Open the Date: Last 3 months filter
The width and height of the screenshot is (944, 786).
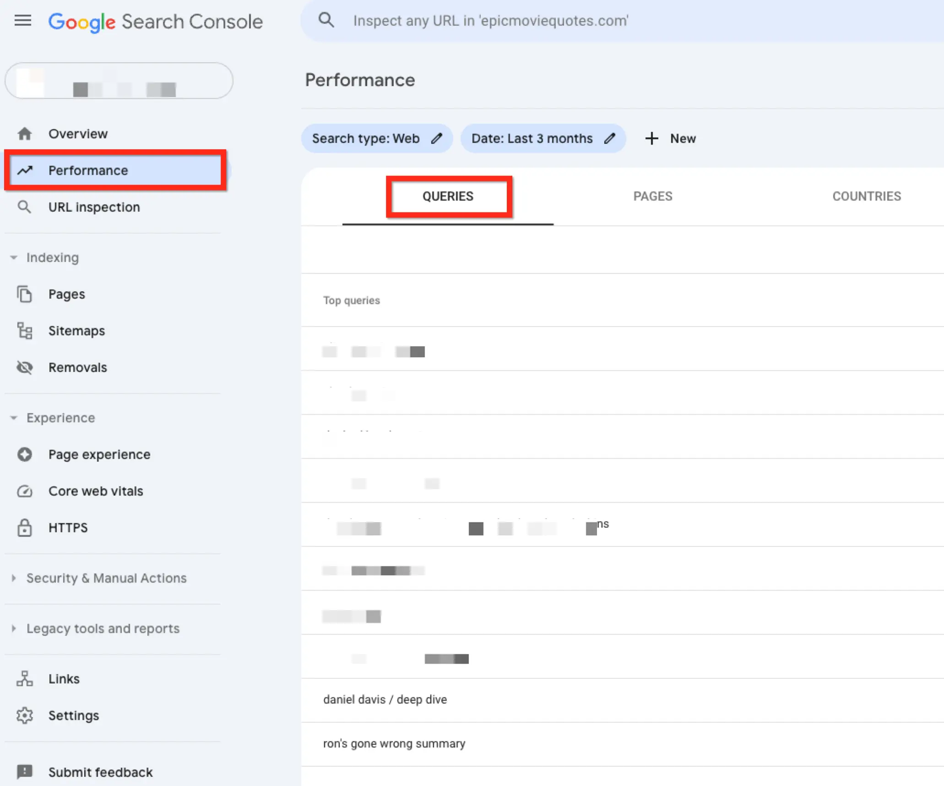tap(543, 138)
